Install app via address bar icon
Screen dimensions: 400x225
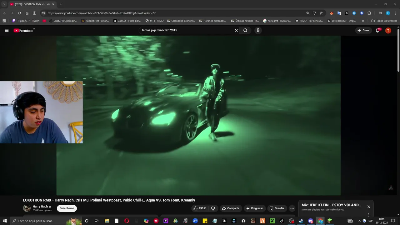point(314,13)
